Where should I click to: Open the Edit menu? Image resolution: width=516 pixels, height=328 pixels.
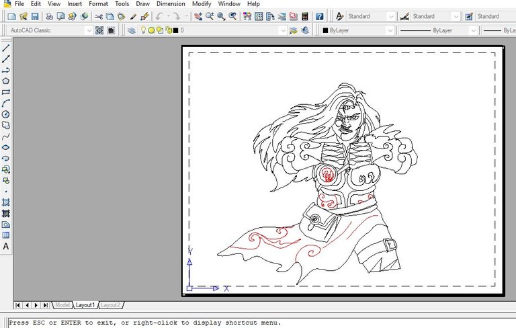[x=36, y=4]
